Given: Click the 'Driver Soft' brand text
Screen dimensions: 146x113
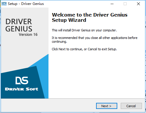Looking at the screenshot, I should coord(21,89).
